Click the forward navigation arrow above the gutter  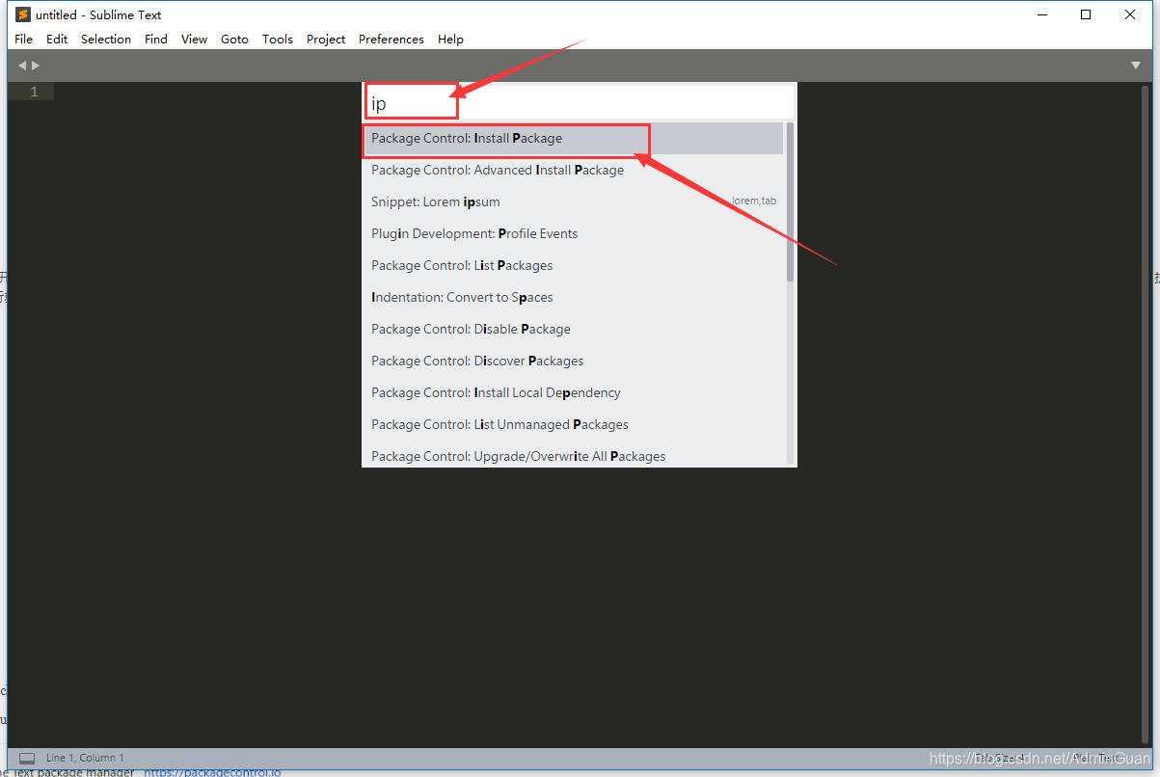tap(36, 65)
